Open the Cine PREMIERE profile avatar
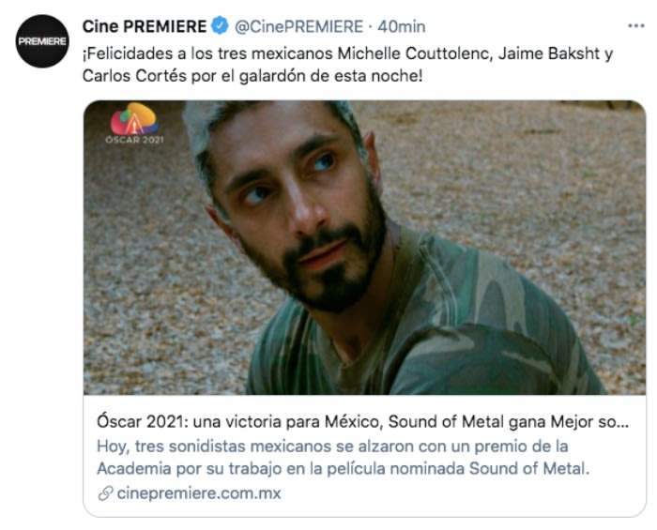The height and width of the screenshot is (530, 657). tap(42, 41)
